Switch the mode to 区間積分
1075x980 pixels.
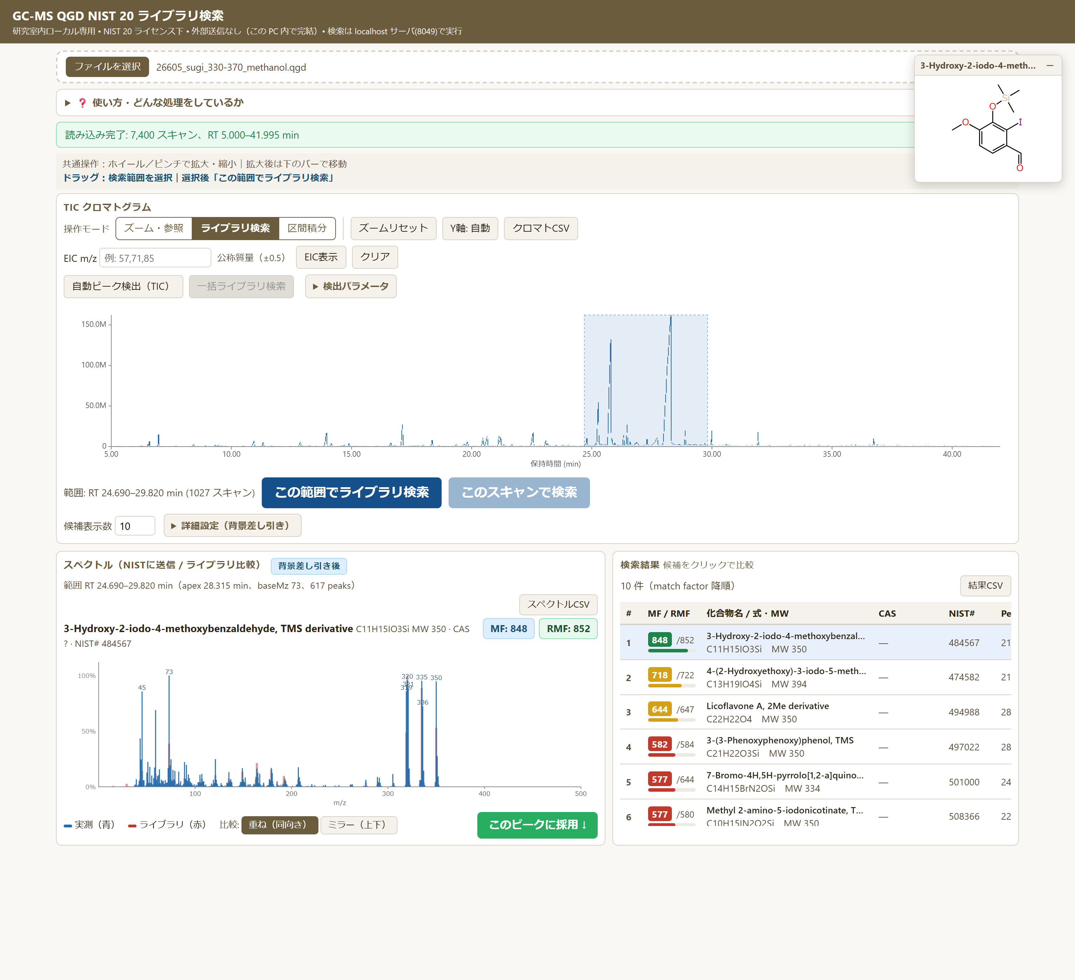tap(307, 228)
